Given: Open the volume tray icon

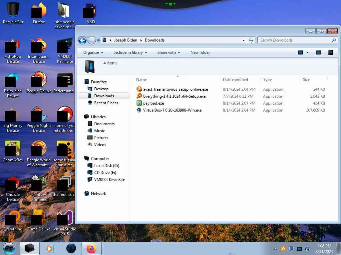Looking at the screenshot, I should (307, 249).
